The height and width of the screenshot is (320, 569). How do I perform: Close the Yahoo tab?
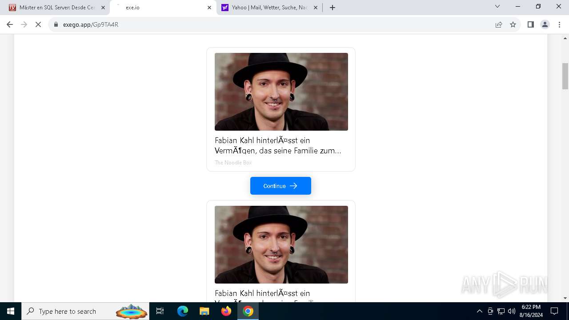point(316,8)
